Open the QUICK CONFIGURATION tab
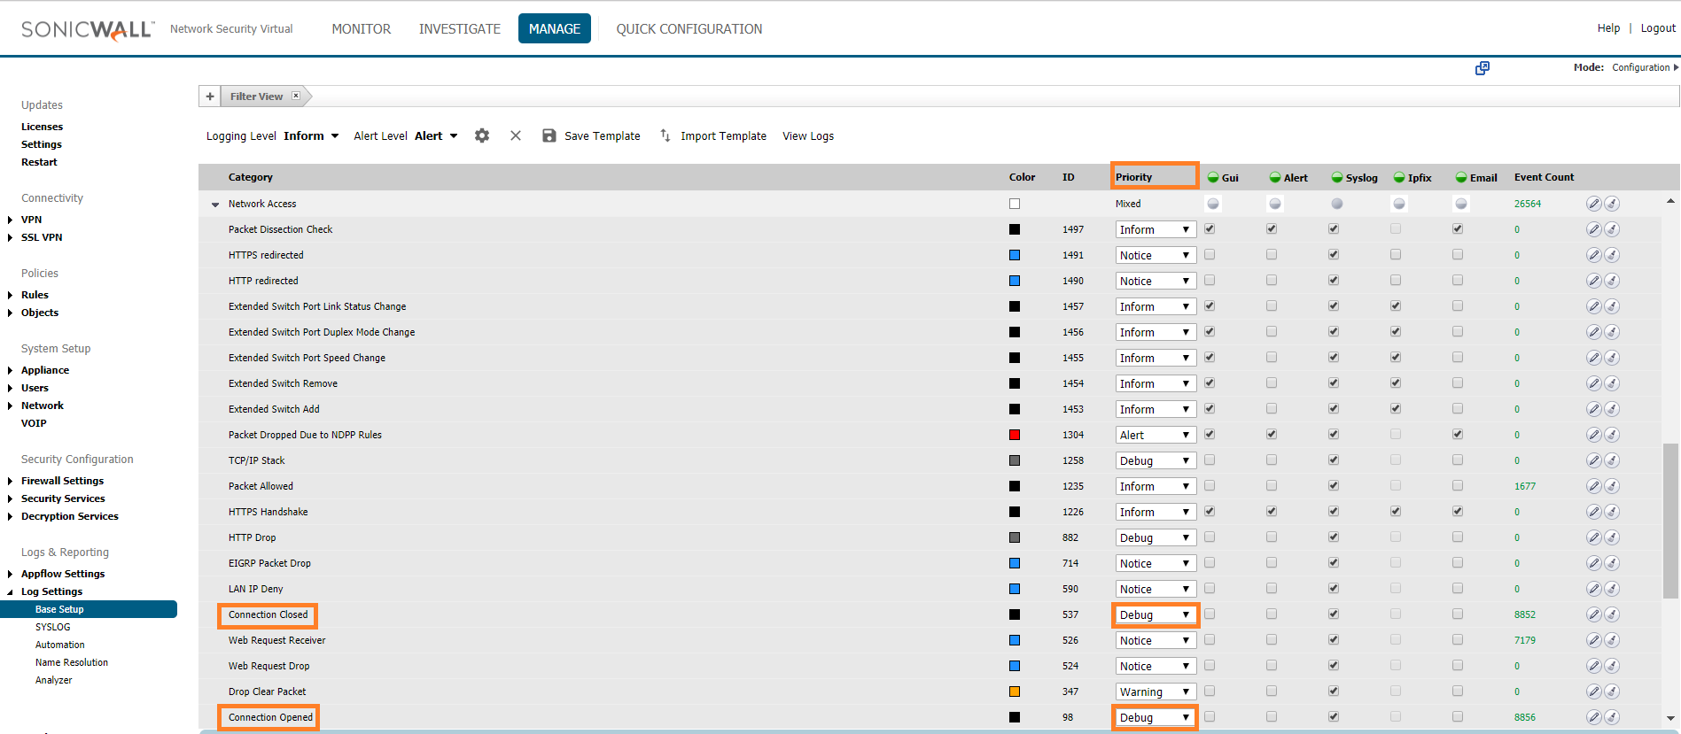 coord(689,28)
